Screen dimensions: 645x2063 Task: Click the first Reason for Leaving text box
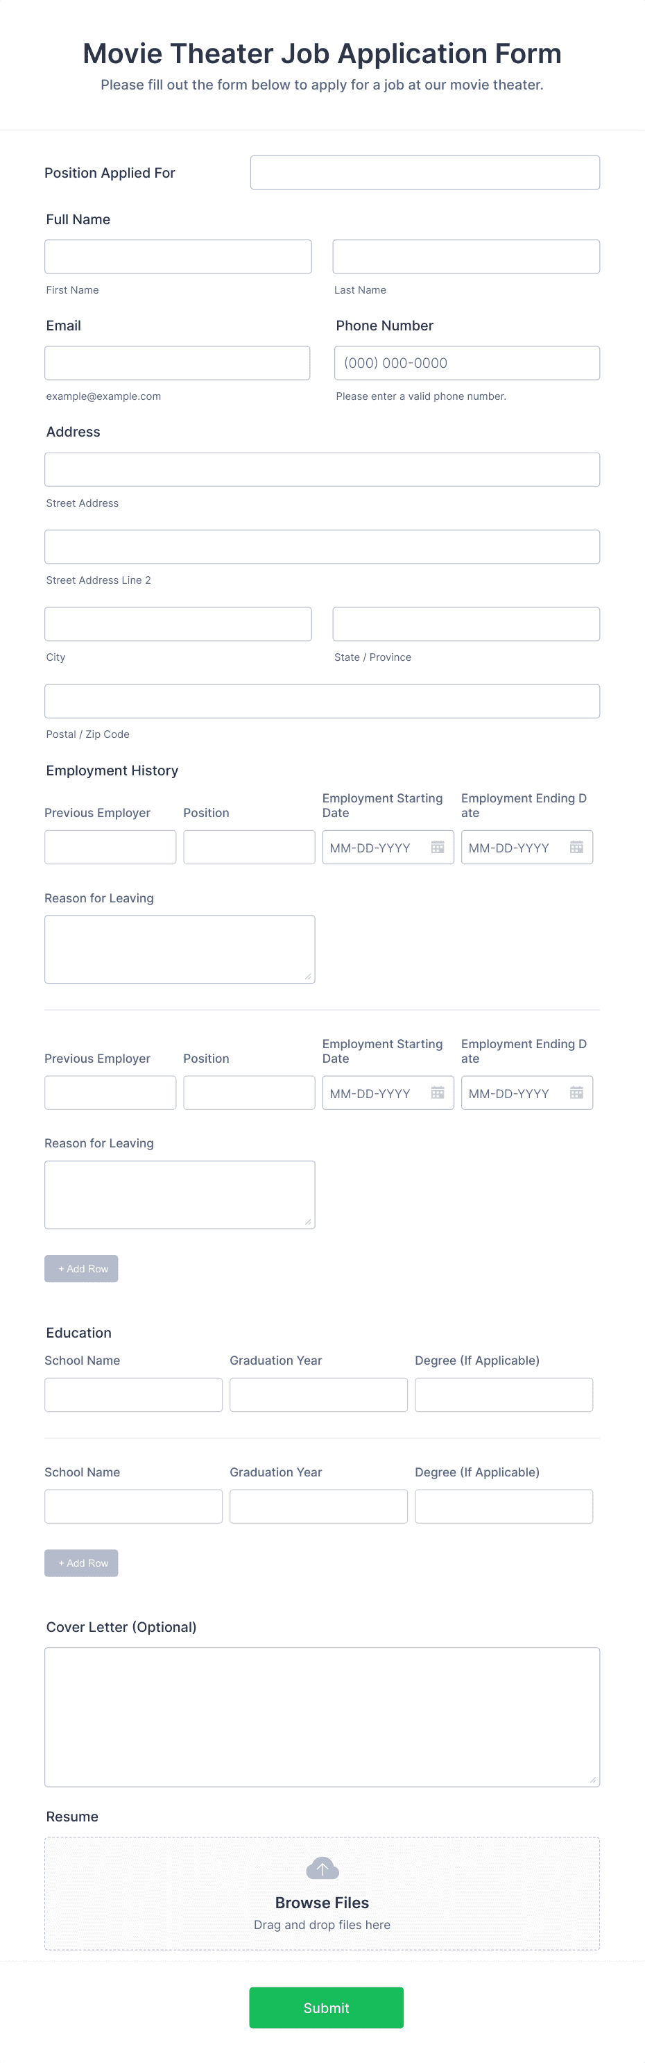point(179,948)
